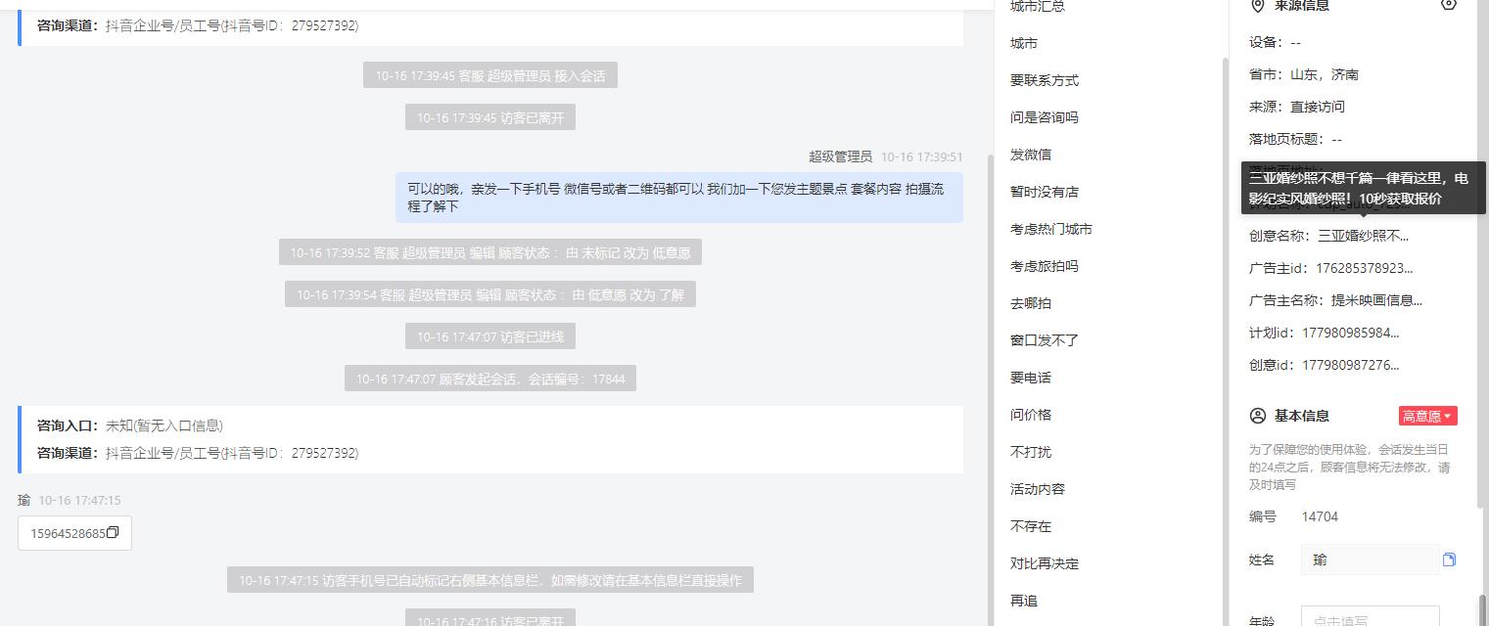
Task: Choose quick reply 窗口发不了
Action: click(1045, 340)
